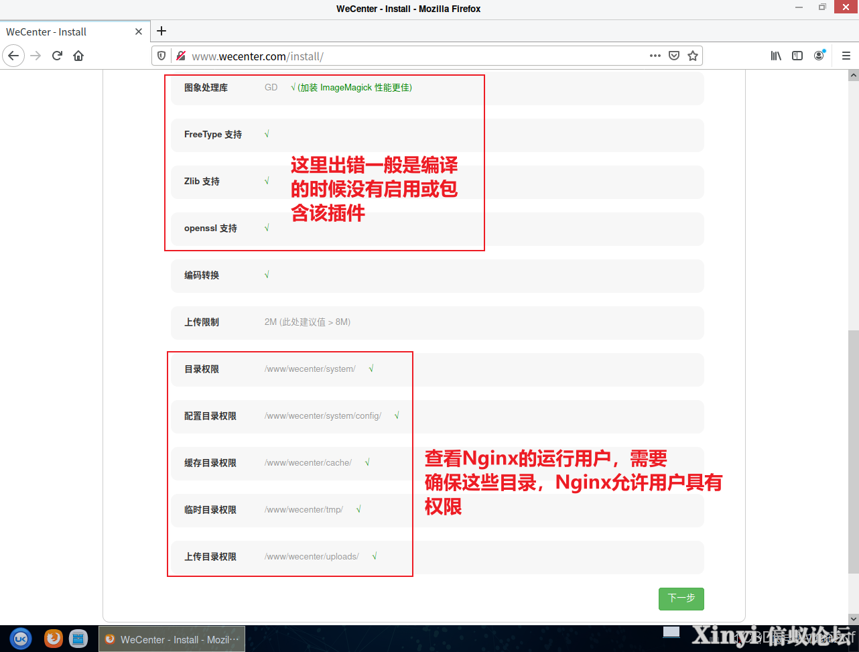Select the 缓存目录权限 label
Image resolution: width=859 pixels, height=652 pixels.
(210, 463)
